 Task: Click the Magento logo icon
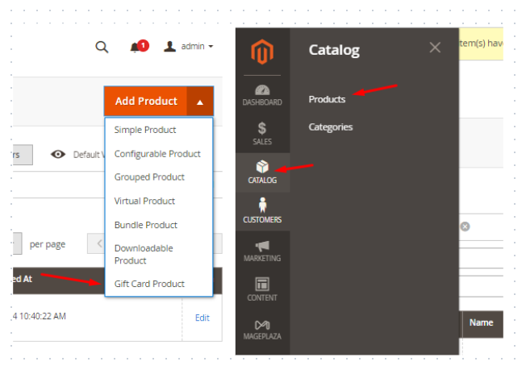point(262,52)
